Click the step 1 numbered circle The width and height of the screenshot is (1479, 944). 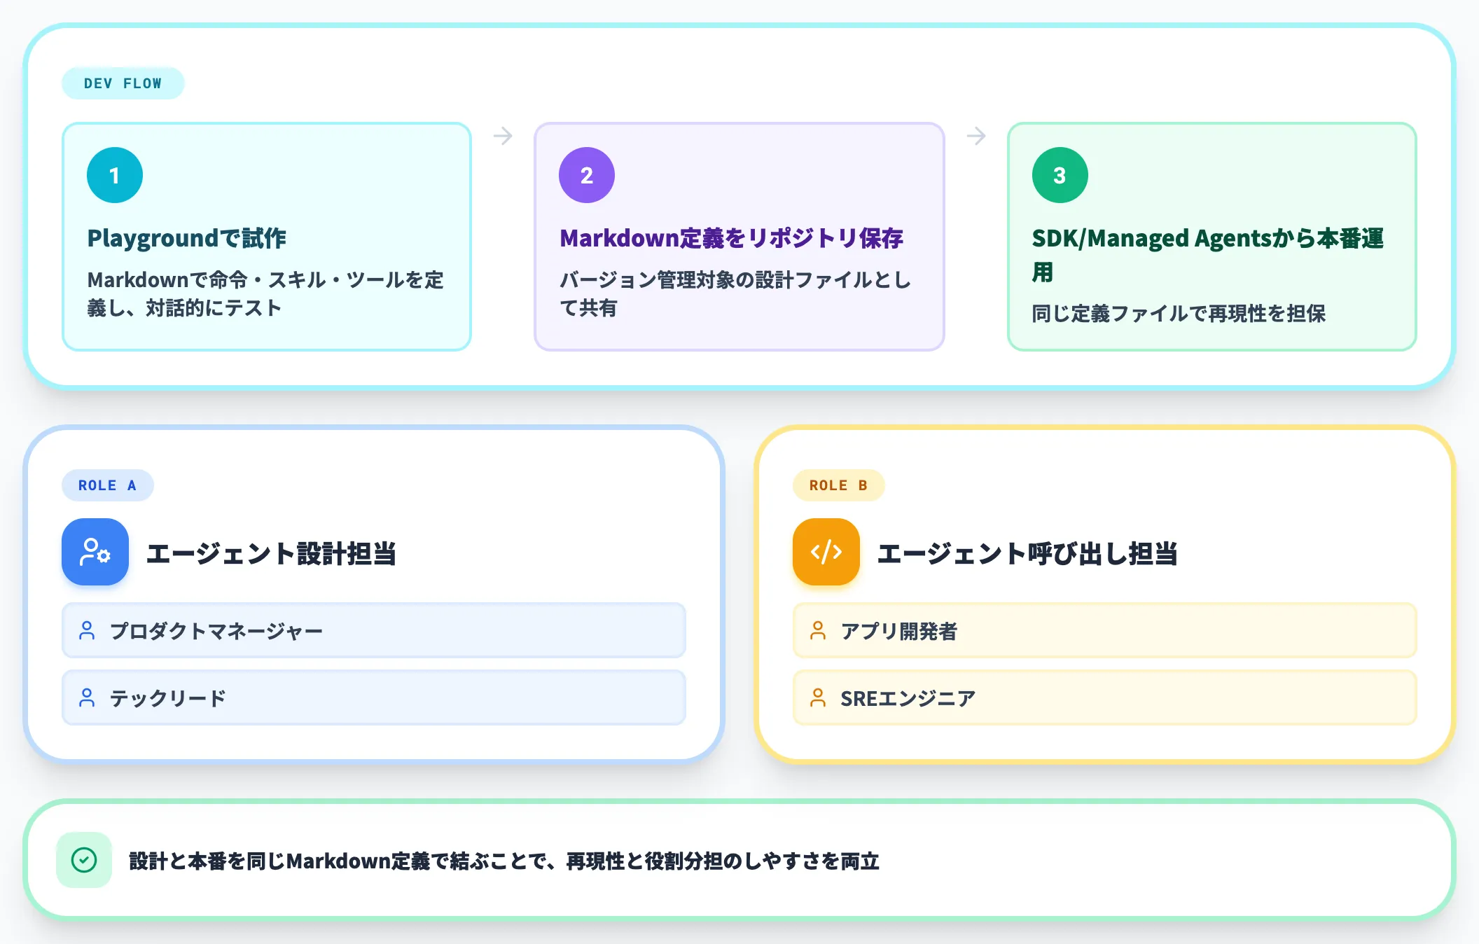(115, 175)
